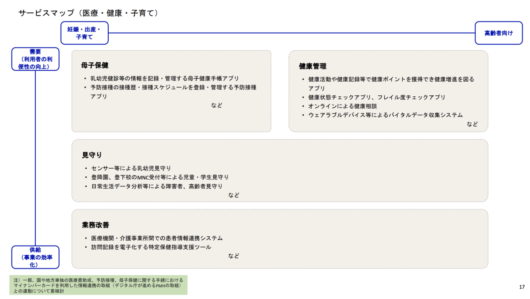
Task: Click the 健康管理 heading
Action: [313, 66]
